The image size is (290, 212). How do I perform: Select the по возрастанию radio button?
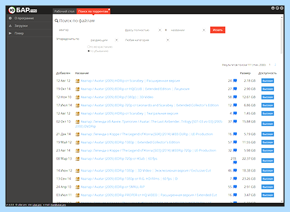click(89, 47)
